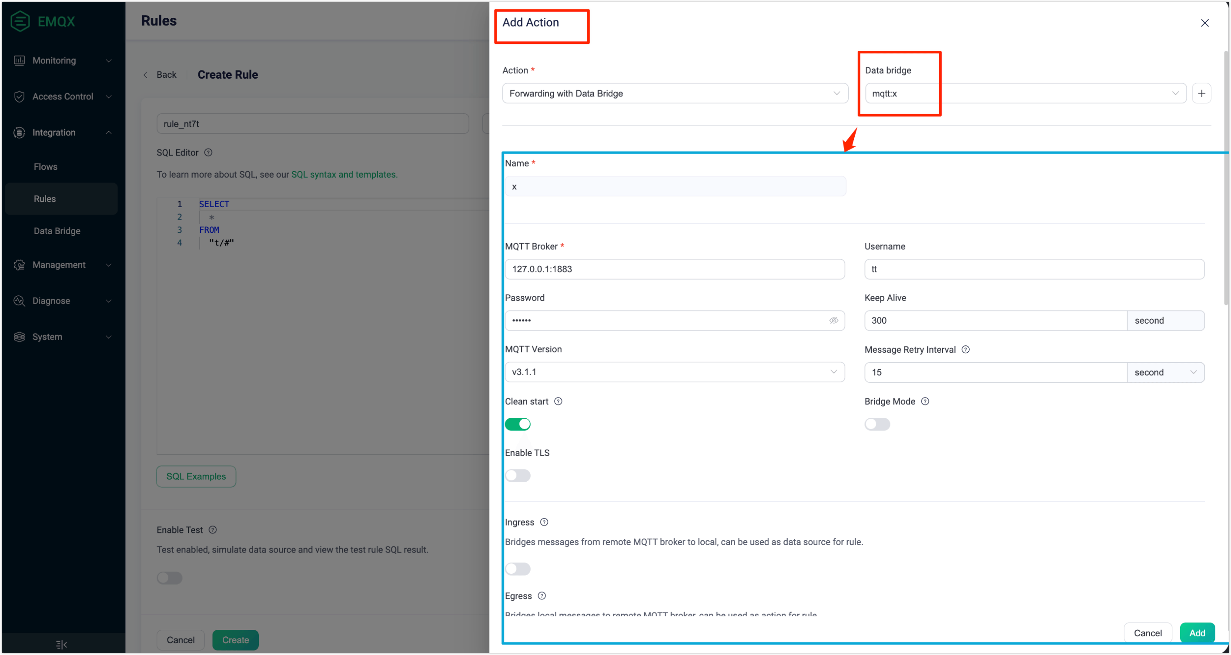Click the Egress help icon
The width and height of the screenshot is (1231, 655).
[x=542, y=596]
